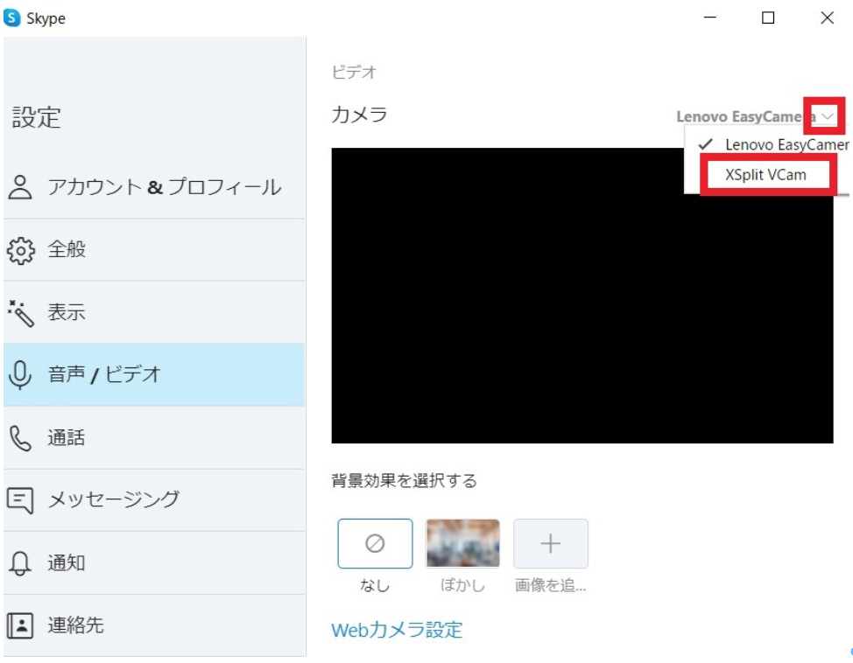Minimize the Skype window
This screenshot has width=853, height=663.
point(710,17)
